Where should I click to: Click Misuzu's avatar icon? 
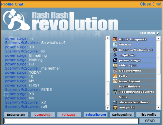(x=115, y=44)
